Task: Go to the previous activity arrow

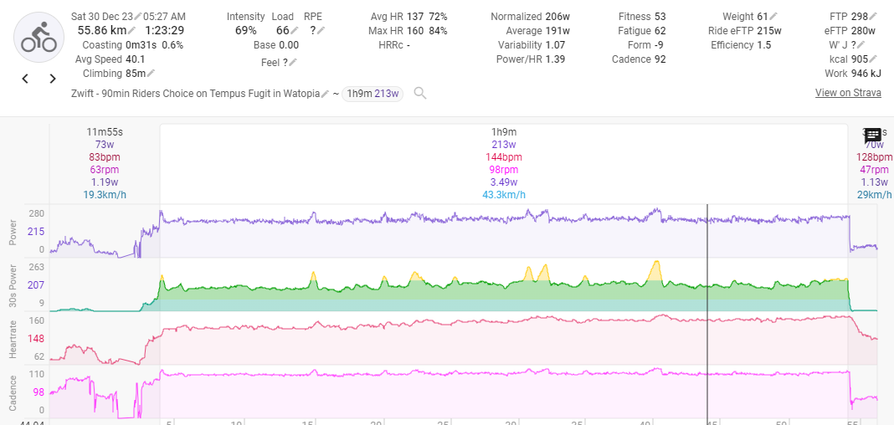Action: pos(25,79)
